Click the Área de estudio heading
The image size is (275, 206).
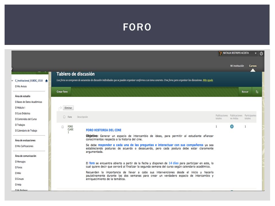tap(23, 96)
